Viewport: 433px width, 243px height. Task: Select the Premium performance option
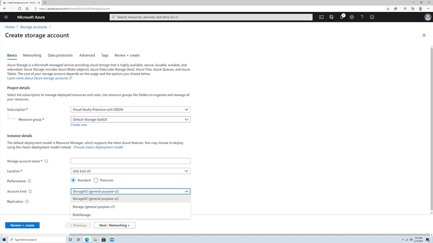point(96,180)
